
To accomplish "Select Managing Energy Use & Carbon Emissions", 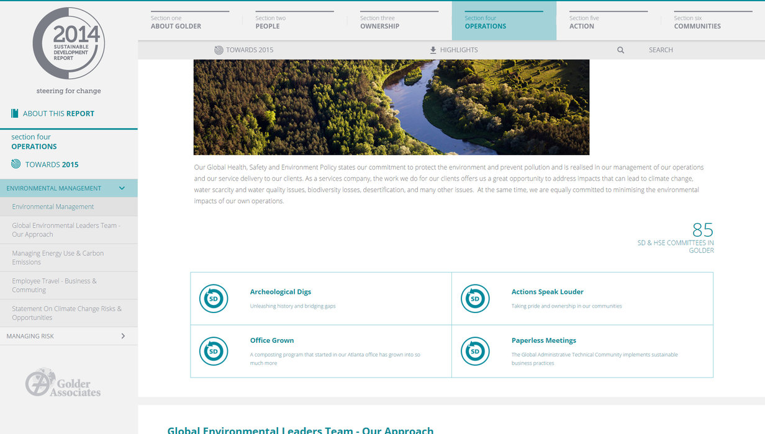I will click(58, 257).
